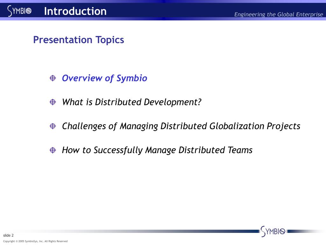Click the "Introduction" slide title
The width and height of the screenshot is (326, 245).
pos(75,11)
